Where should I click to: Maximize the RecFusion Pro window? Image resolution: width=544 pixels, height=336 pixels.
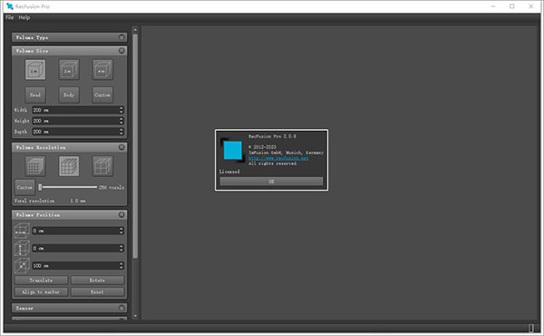click(x=512, y=6)
